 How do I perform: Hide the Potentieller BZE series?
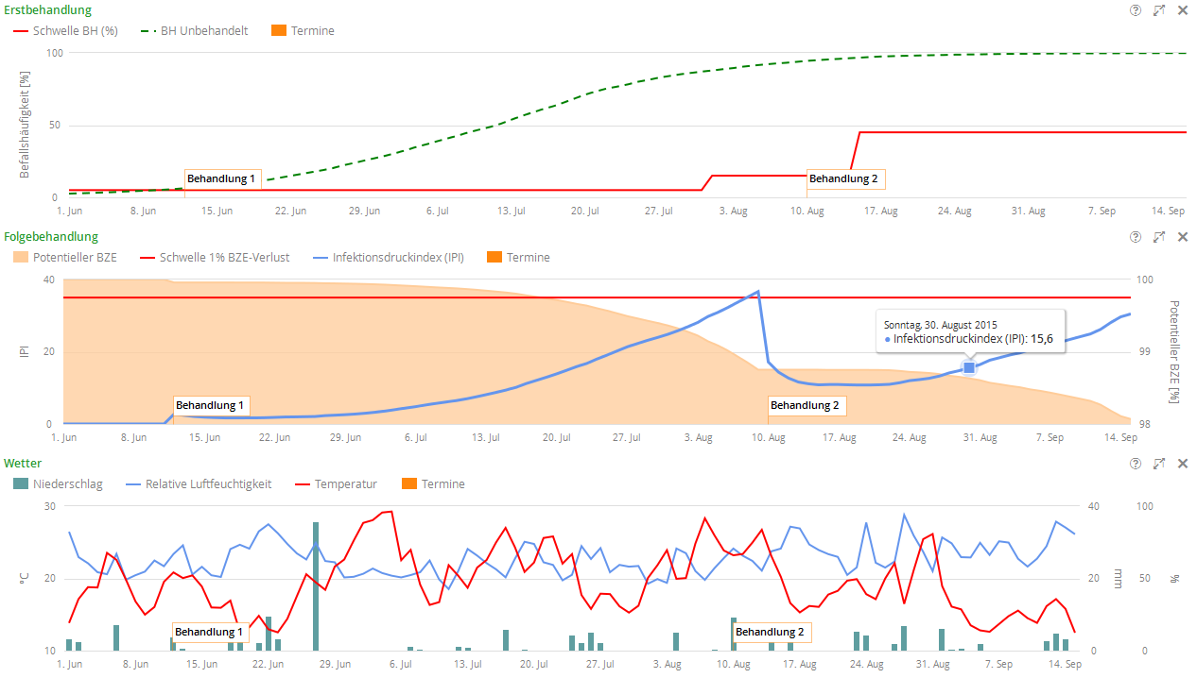point(75,258)
